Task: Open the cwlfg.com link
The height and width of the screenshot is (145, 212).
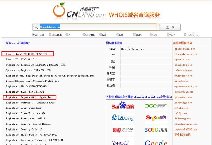Action: click(181, 113)
